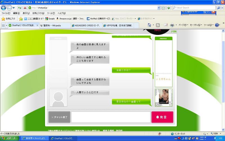Switch to the 聖骸布 - Wikipedia tab
Viewport: 225px width, 141px height.
click(55, 25)
